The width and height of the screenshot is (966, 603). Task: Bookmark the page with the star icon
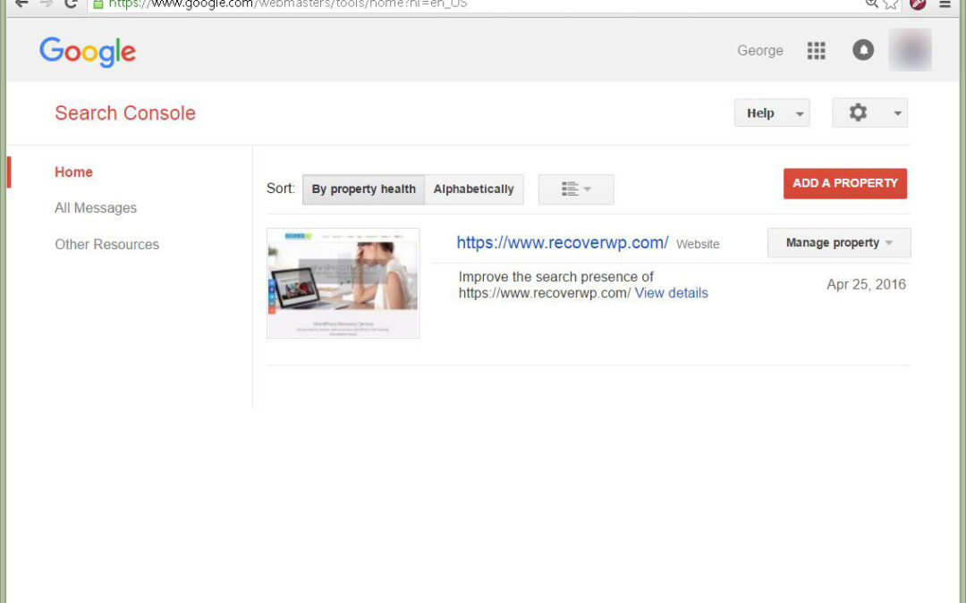coord(891,4)
